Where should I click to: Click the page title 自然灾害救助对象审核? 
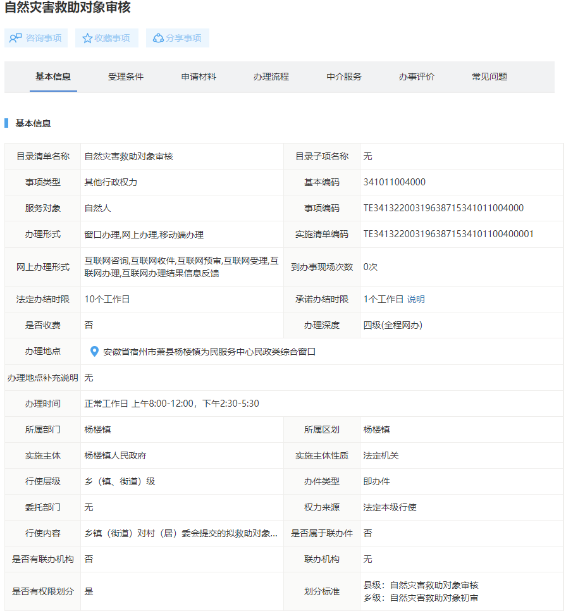(68, 8)
